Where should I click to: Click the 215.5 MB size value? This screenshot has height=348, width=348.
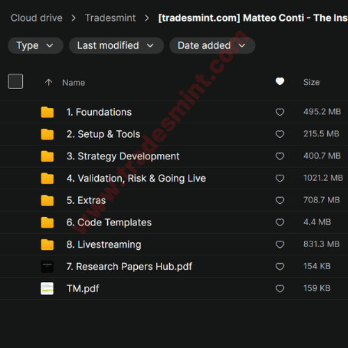tap(322, 134)
